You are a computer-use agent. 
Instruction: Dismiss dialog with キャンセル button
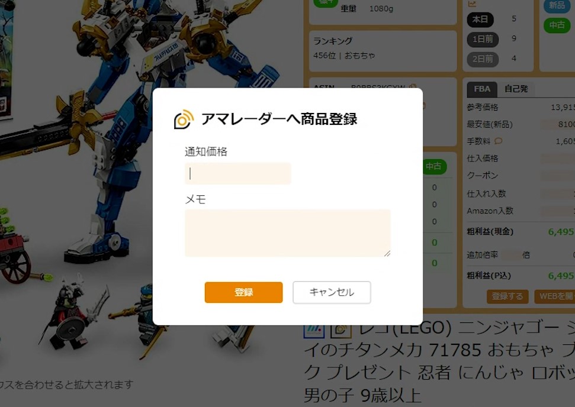[x=332, y=292]
